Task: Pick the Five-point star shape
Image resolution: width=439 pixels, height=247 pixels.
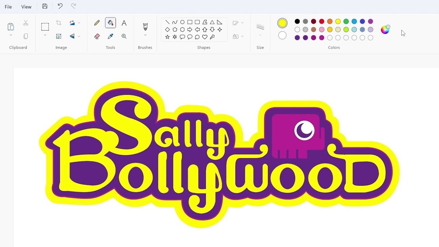Action: point(167,37)
